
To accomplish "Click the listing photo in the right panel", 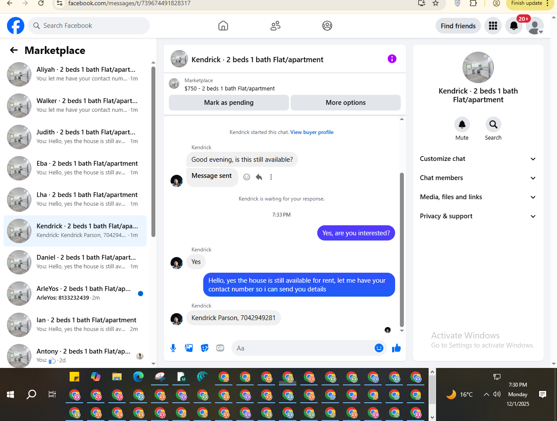I will point(478,67).
